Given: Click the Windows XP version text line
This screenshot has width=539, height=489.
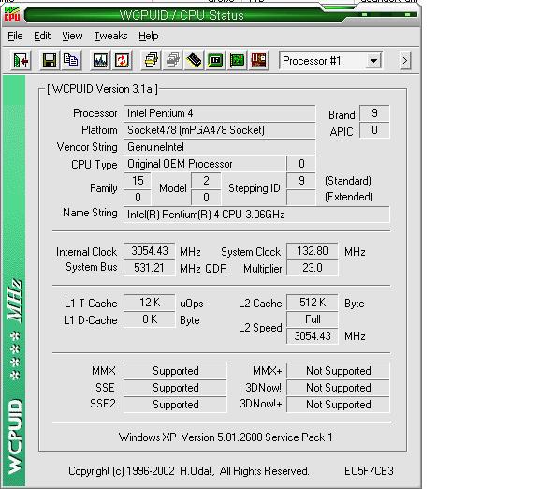Looking at the screenshot, I should coord(226,437).
